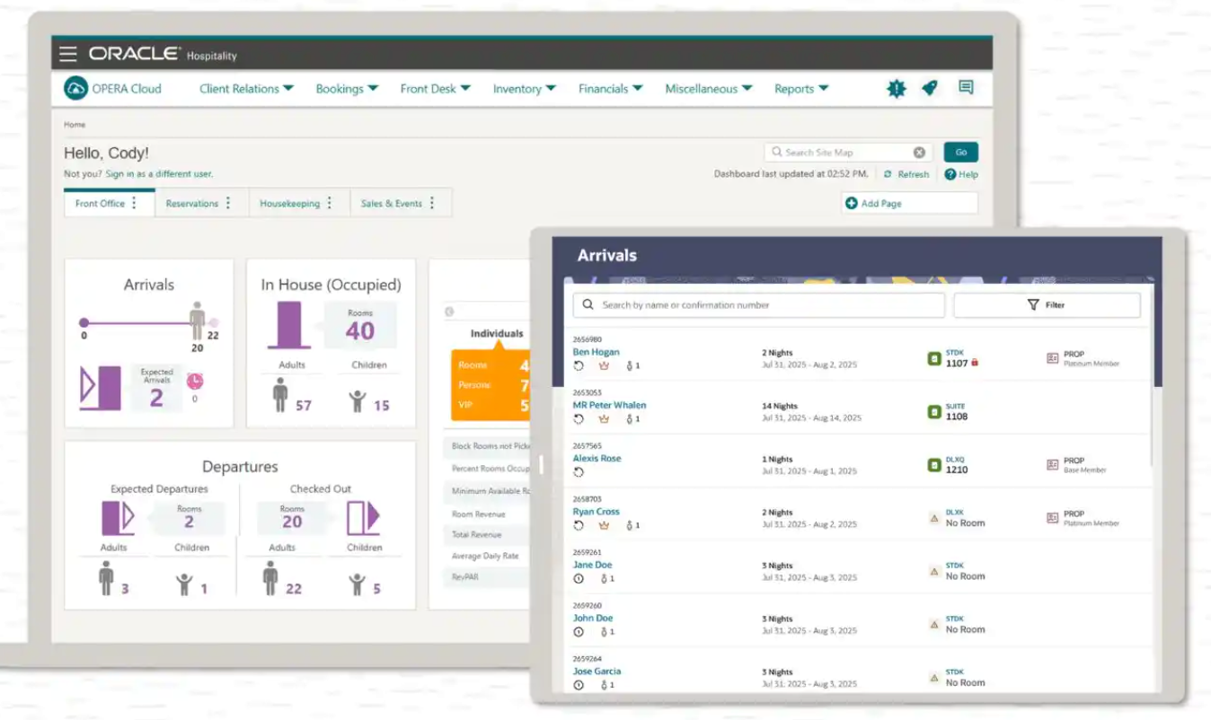Click the In House occupied door icon
1211x720 pixels.
tap(289, 325)
